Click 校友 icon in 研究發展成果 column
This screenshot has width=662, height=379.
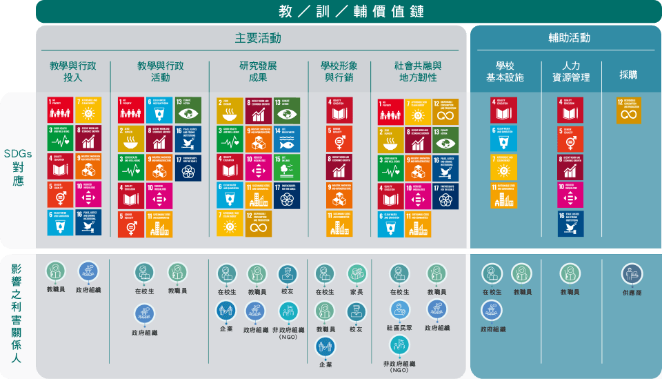pyautogui.click(x=287, y=274)
